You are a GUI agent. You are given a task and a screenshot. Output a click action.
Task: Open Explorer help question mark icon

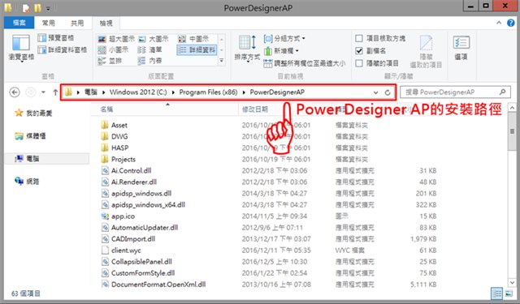(x=511, y=23)
